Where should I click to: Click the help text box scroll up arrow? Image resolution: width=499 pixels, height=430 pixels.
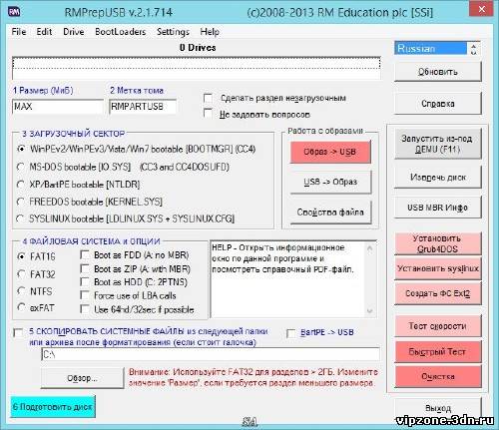tap(369, 248)
